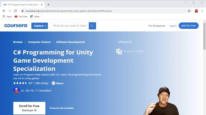Click the address bar URL
The image size is (206, 115).
pos(69,11)
